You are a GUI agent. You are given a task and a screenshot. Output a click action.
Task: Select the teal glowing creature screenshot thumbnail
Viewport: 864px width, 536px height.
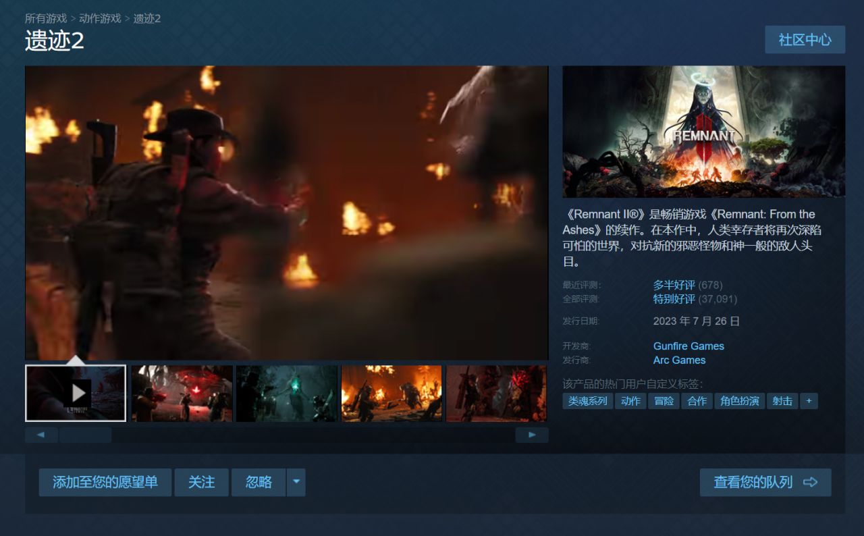286,394
